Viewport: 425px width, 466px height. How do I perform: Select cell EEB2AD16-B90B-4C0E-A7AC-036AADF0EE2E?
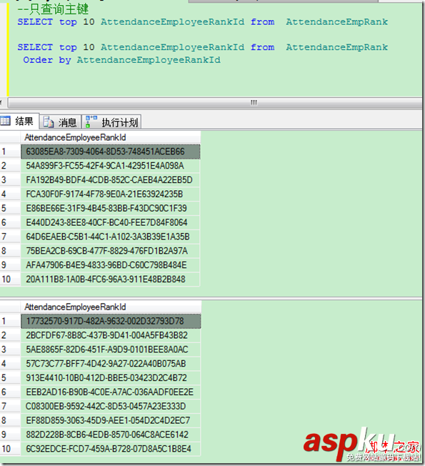pos(111,392)
